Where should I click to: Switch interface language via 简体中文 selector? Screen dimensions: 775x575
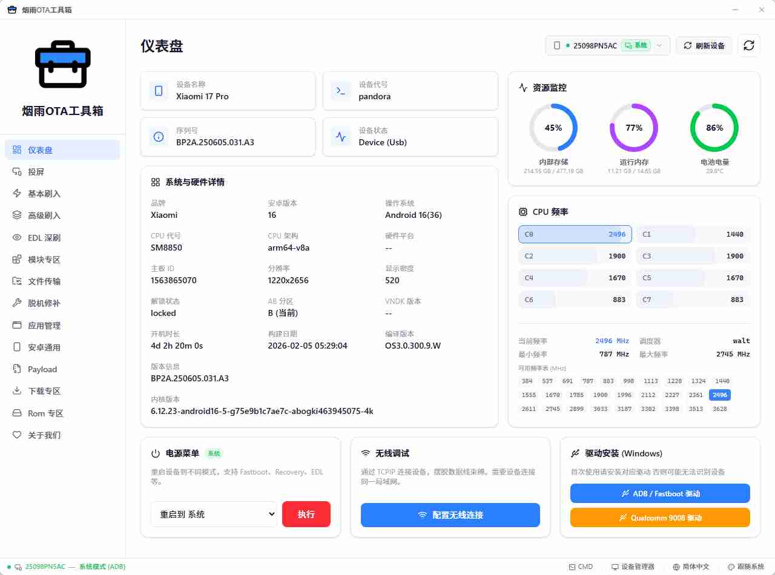[x=691, y=567]
